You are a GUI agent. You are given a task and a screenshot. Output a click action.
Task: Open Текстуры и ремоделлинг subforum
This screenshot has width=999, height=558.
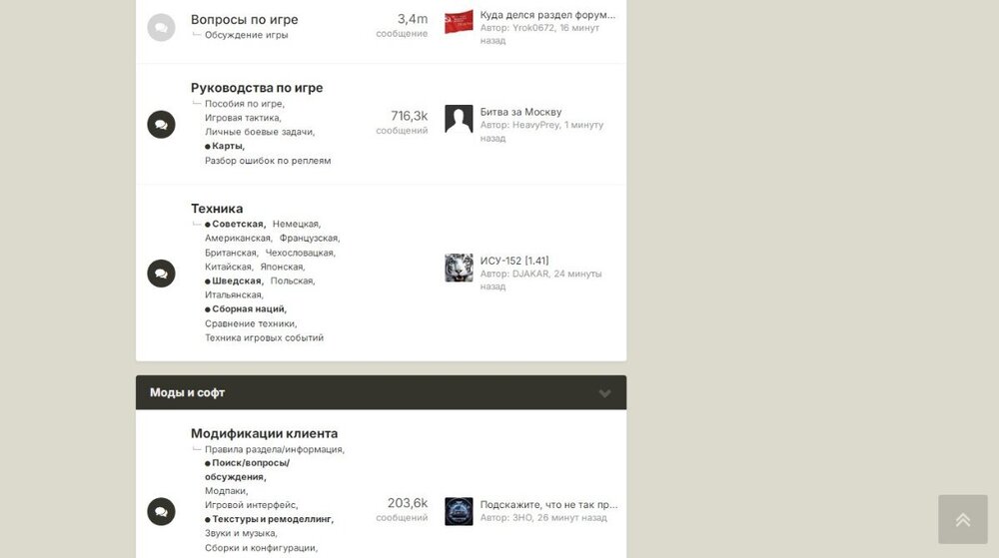(272, 519)
